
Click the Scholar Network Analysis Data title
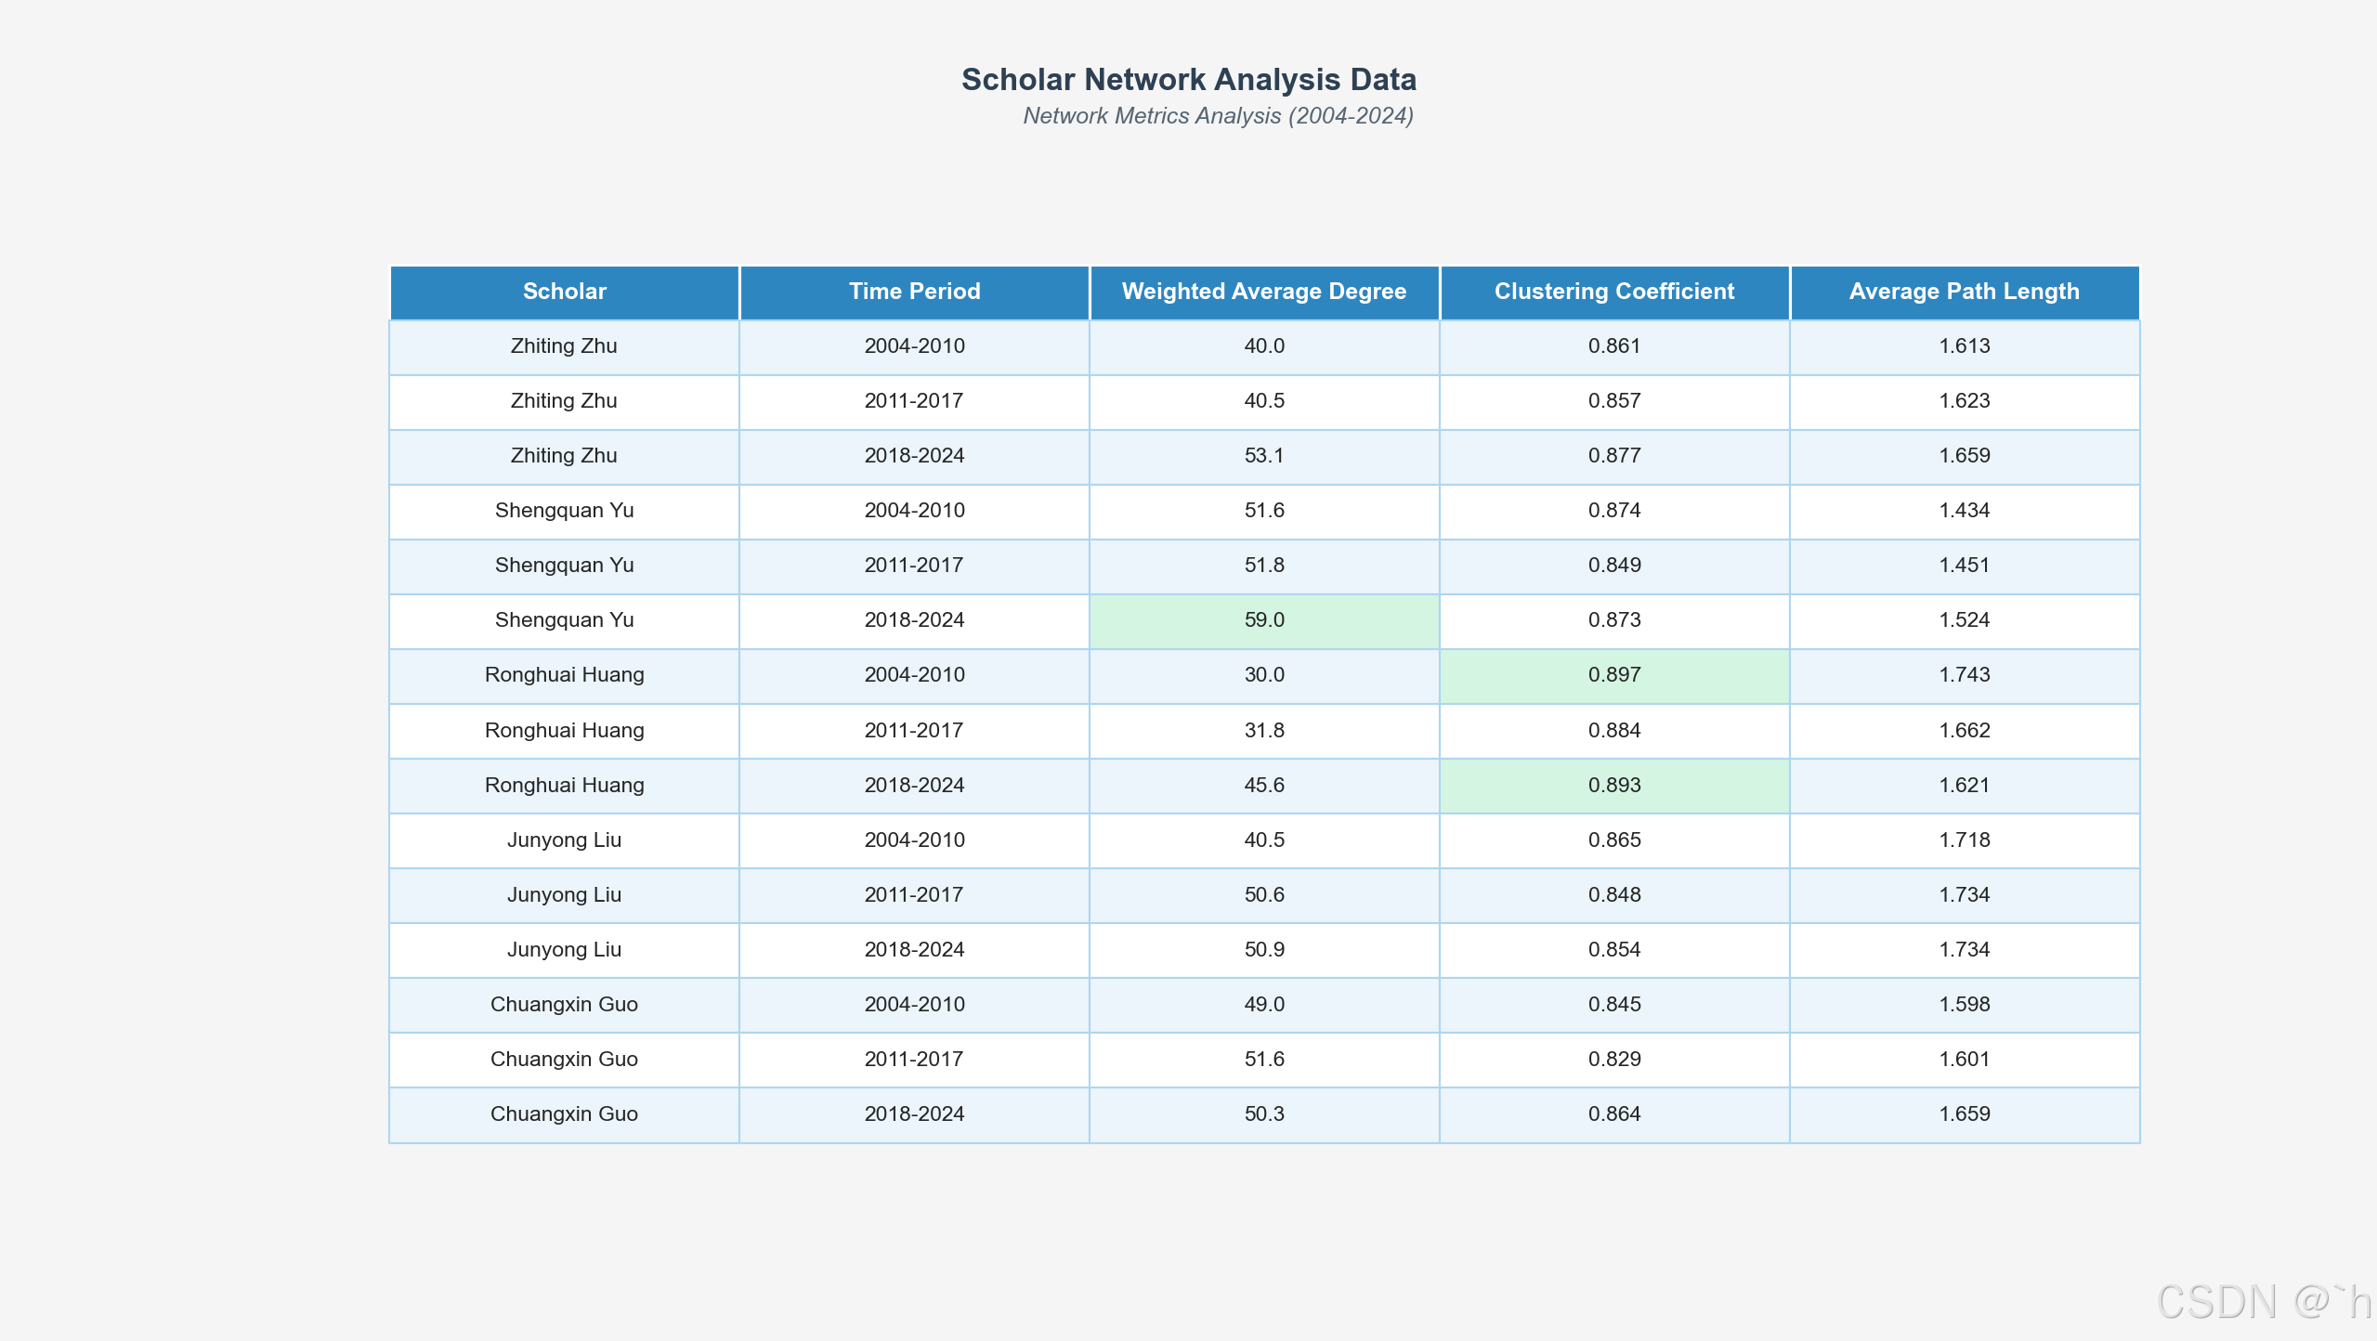[x=1188, y=80]
